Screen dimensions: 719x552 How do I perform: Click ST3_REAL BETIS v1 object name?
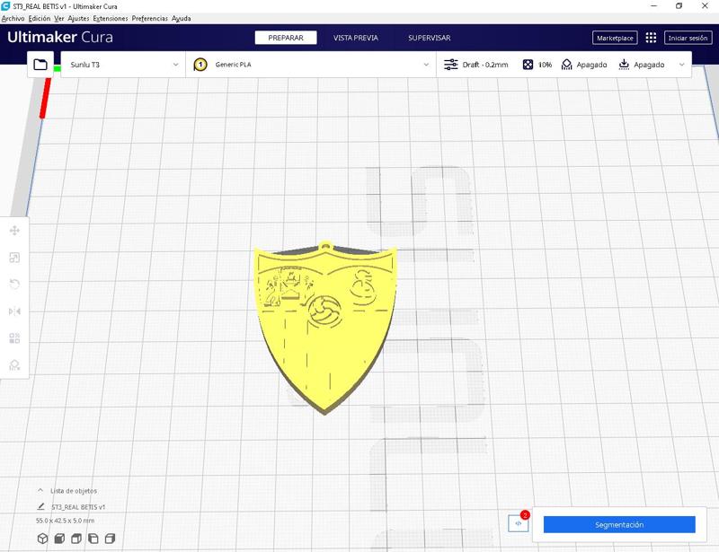tap(78, 506)
